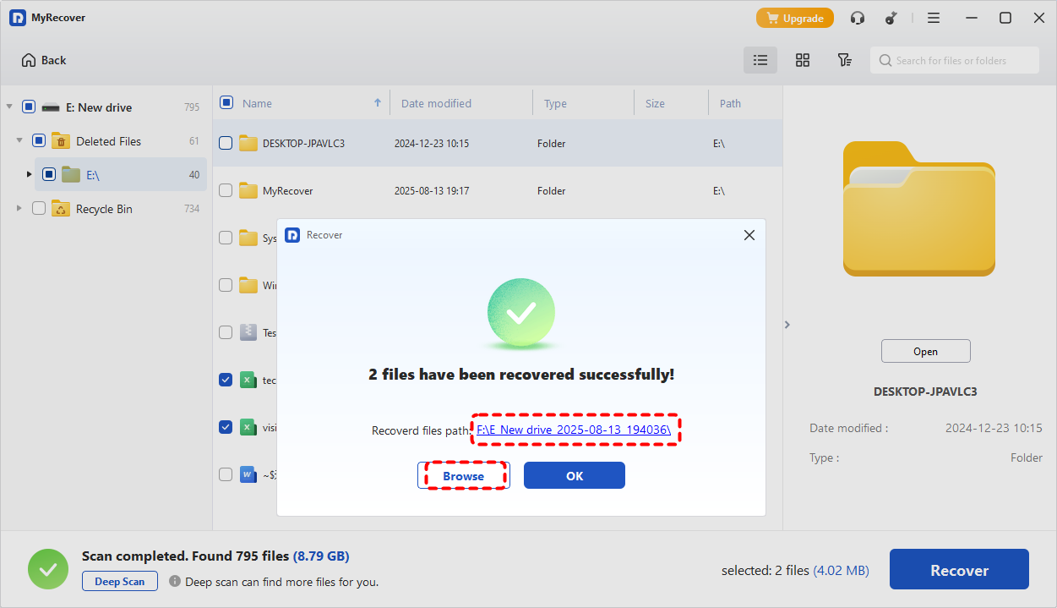Collapse the E: New drive tree node
The image size is (1057, 608).
click(9, 107)
